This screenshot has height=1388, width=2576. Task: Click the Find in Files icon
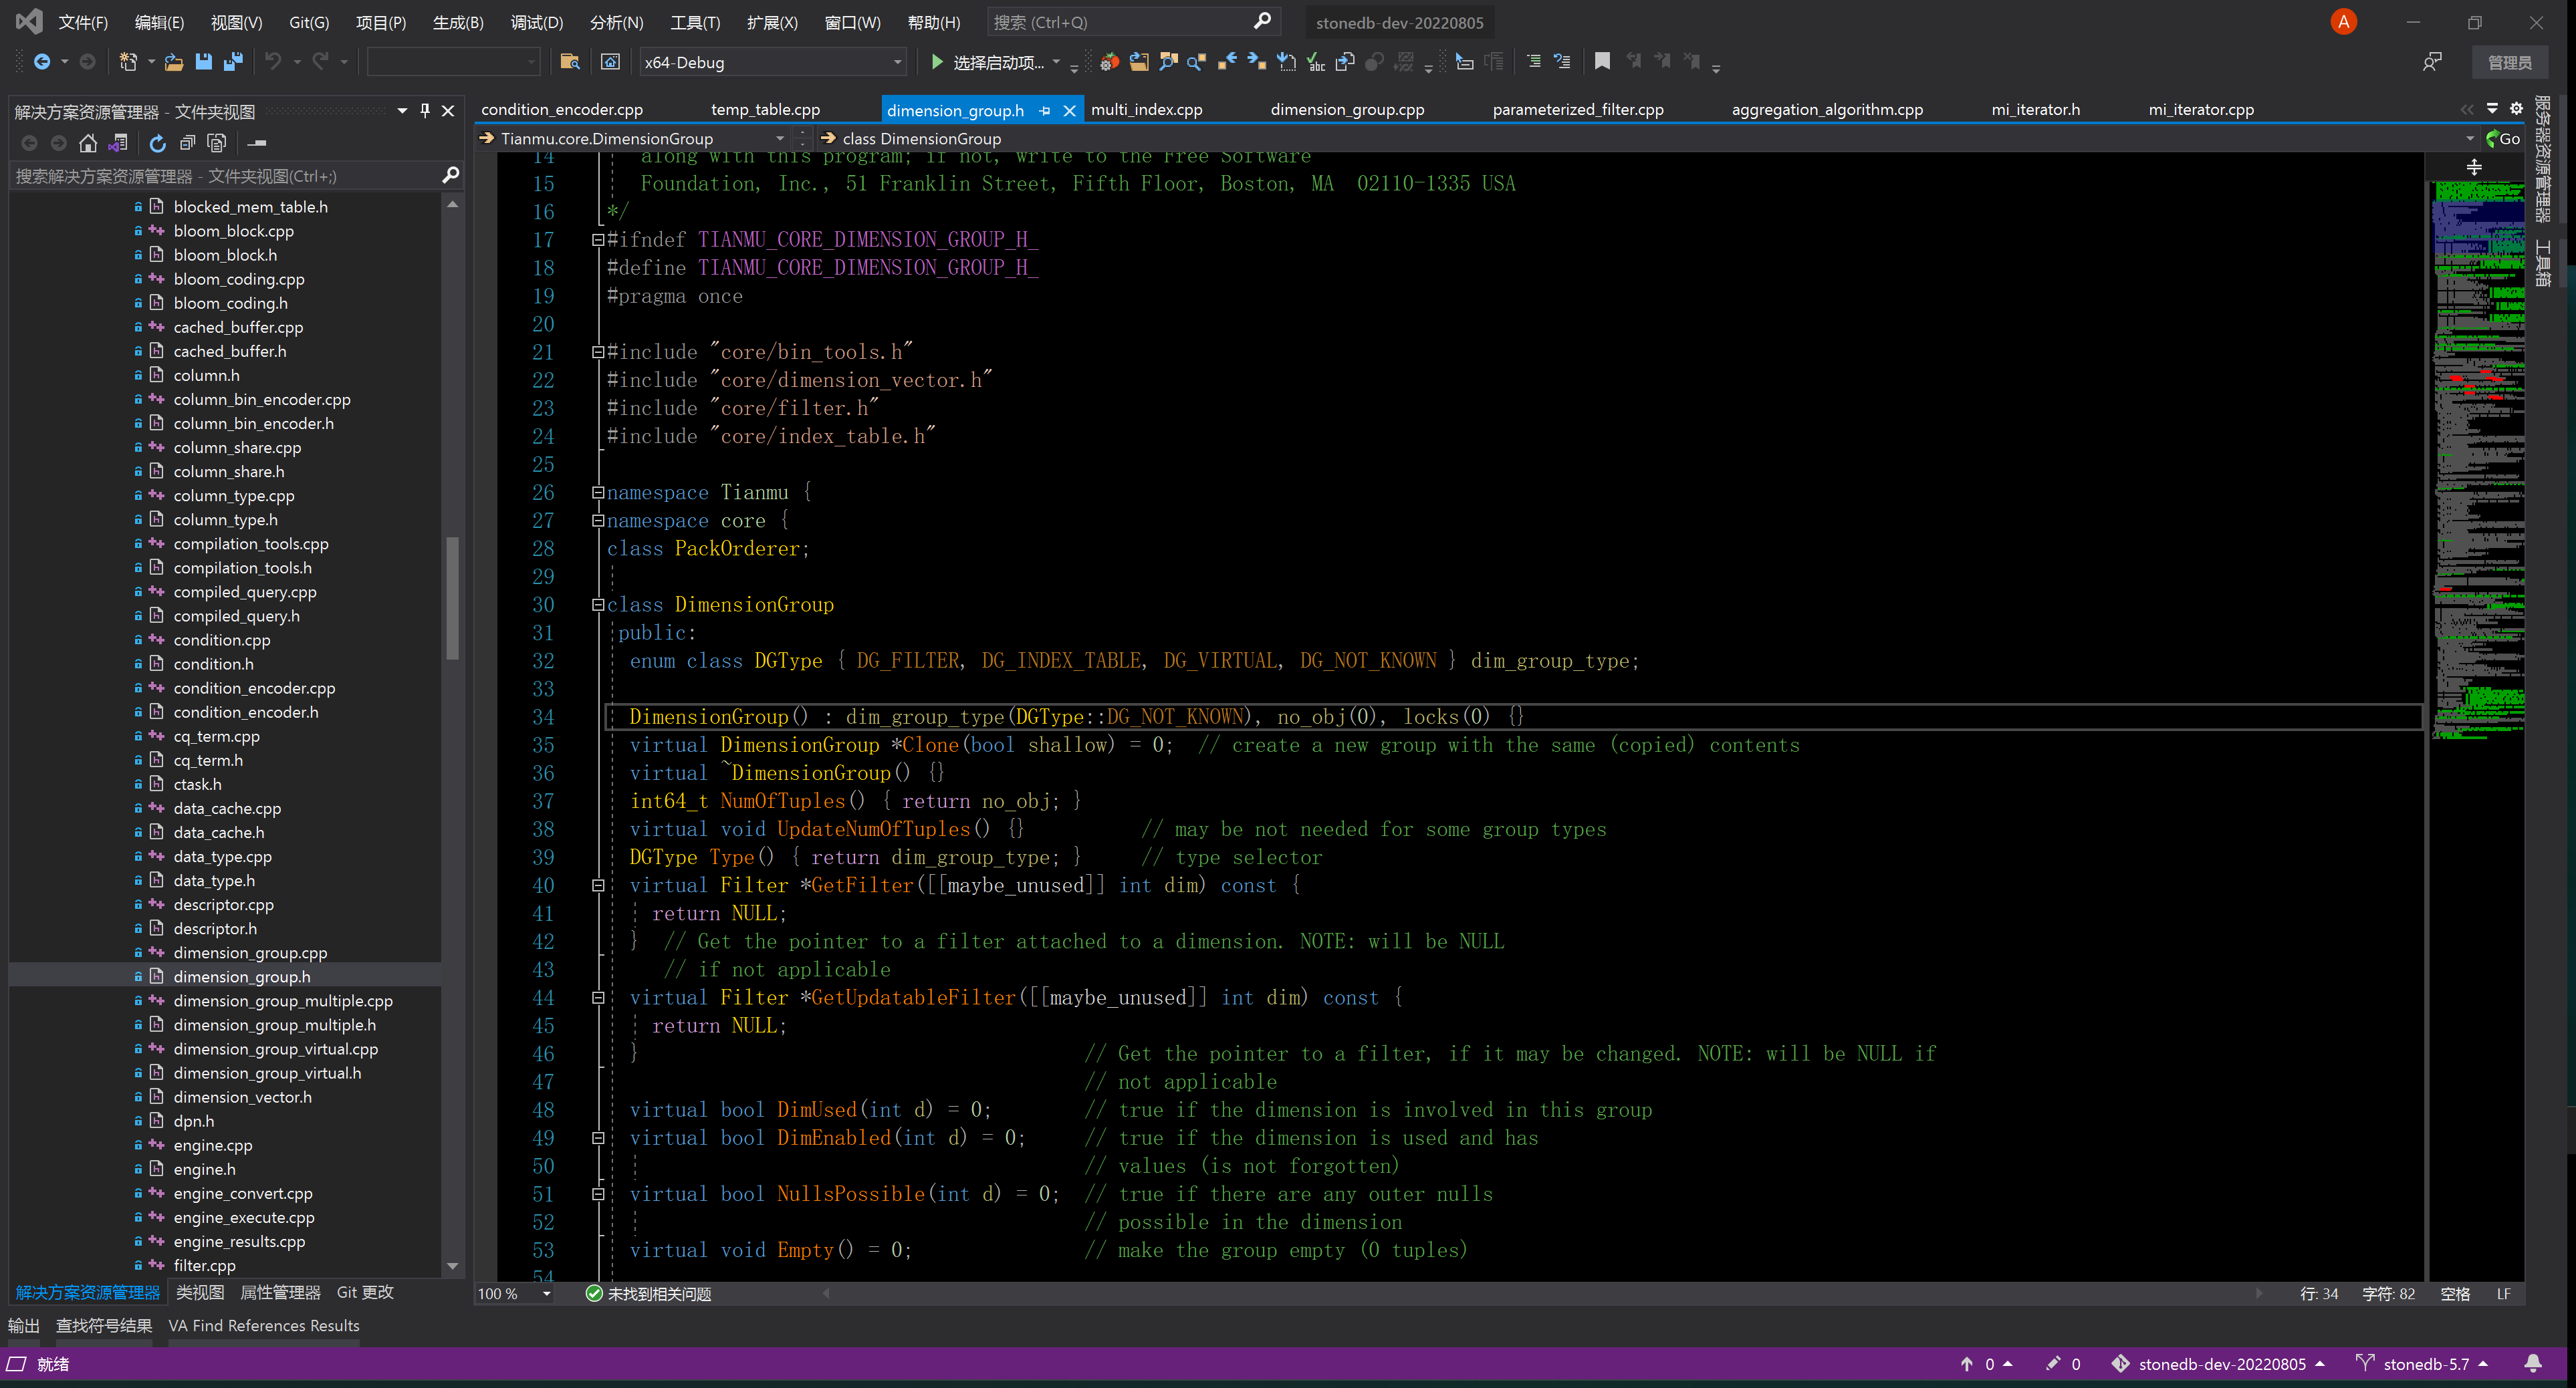coord(570,62)
